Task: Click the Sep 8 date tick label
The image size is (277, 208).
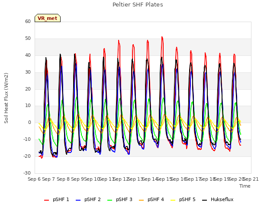Action: tap(63, 179)
